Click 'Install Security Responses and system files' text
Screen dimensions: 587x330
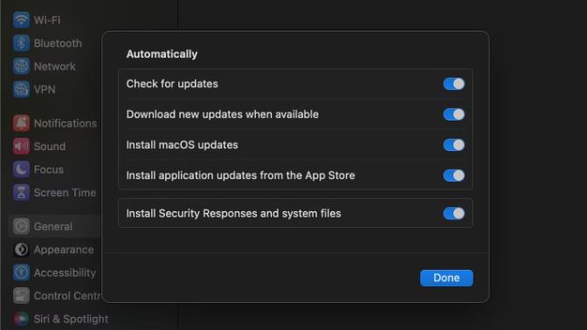[x=233, y=214]
